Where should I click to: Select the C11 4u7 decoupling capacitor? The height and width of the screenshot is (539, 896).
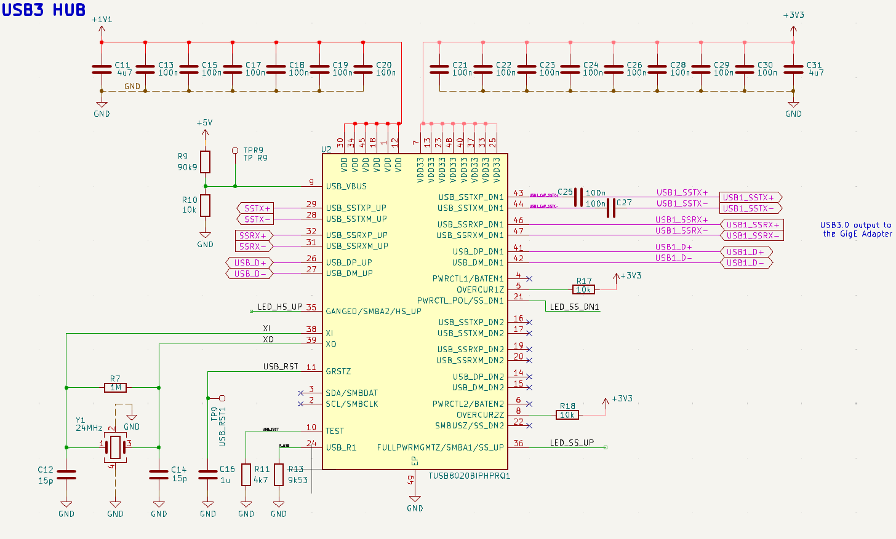coord(102,69)
